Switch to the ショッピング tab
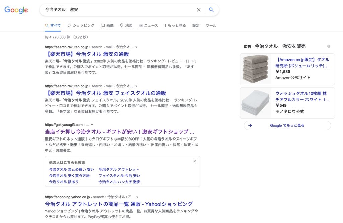Screen dimensions: 343x223 point(81,25)
